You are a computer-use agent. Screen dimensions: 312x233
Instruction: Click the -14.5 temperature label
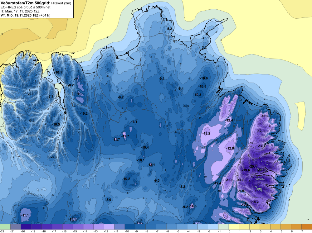click(193, 206)
